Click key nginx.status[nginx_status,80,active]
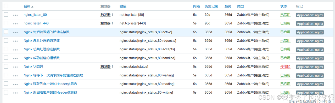335x103 pixels. coord(146,32)
